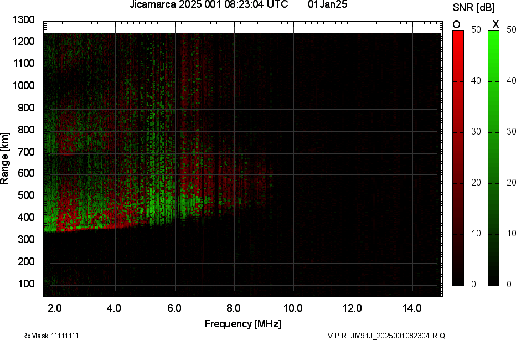Click the 14.0 frequency tick label
Image resolution: width=516 pixels, height=340 pixels.
coord(412,308)
